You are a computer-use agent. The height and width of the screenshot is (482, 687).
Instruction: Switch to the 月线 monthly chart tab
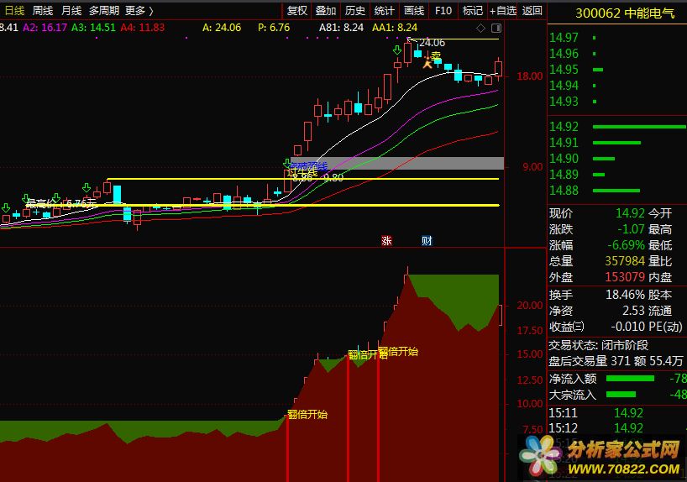pyautogui.click(x=71, y=11)
